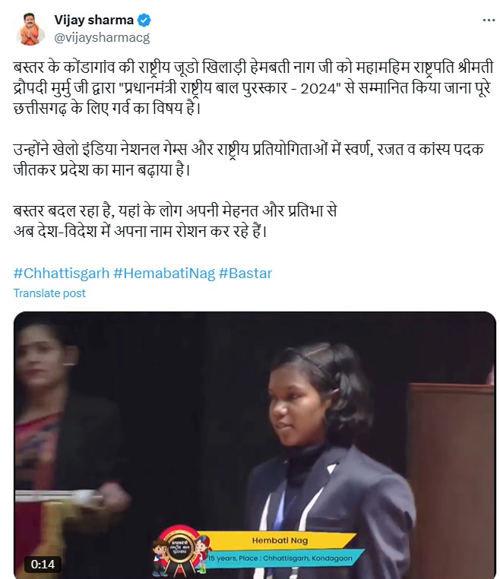This screenshot has width=500, height=579.
Task: Open the #Bastar hashtag
Action: 245,274
